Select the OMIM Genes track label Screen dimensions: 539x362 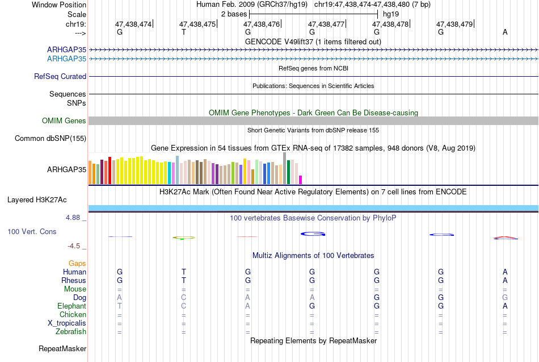[x=64, y=121]
